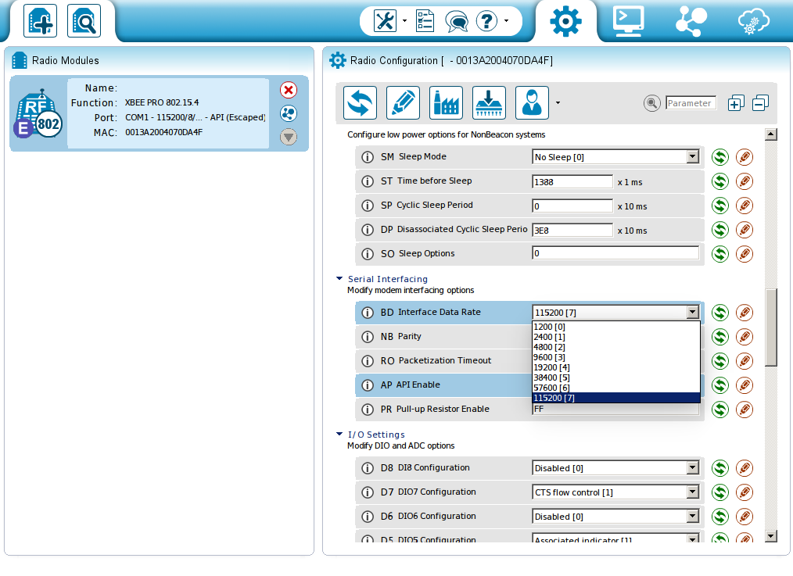Click the Help question mark icon
The height and width of the screenshot is (576, 793).
486,21
